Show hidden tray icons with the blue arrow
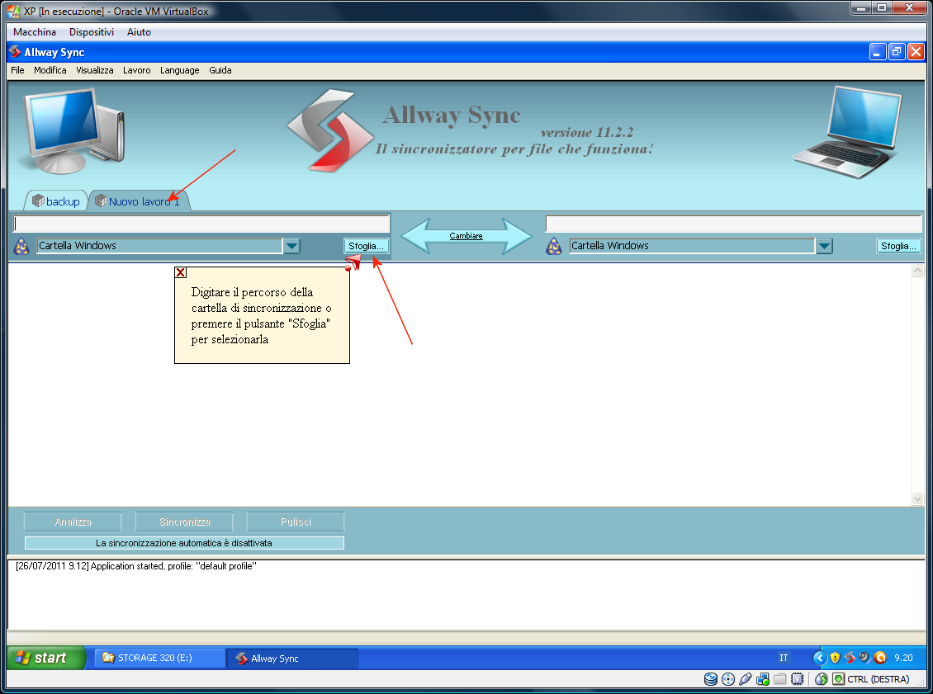 pyautogui.click(x=819, y=658)
